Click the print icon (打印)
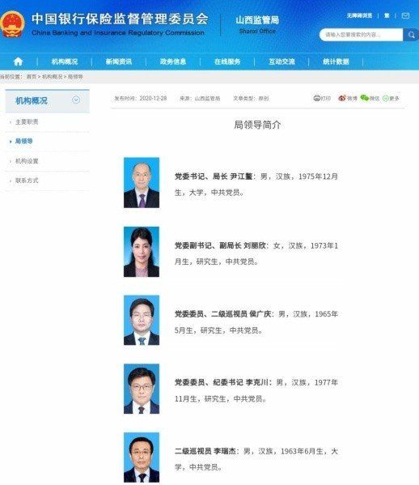 click(x=317, y=98)
